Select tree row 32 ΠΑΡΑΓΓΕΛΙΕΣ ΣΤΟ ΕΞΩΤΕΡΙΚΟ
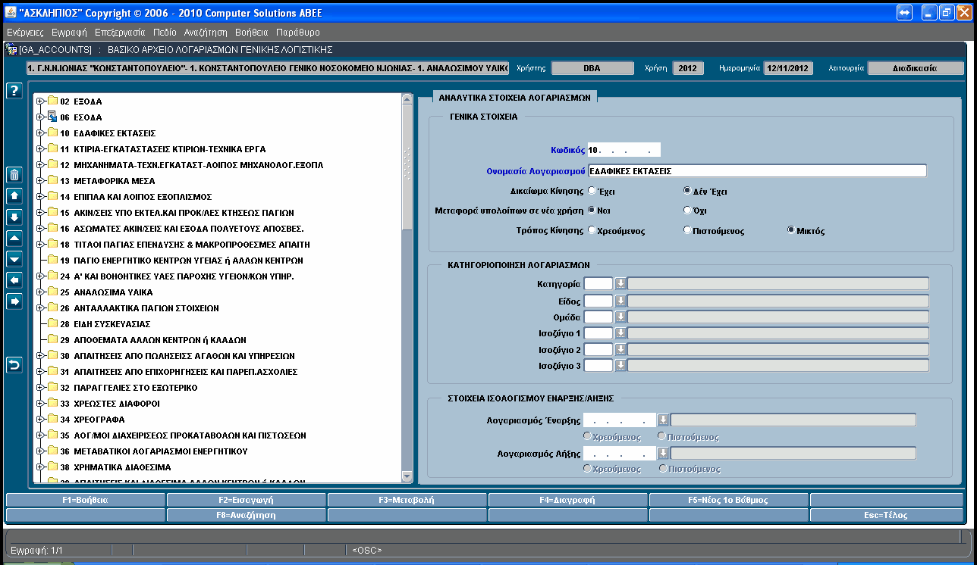Viewport: 977px width, 565px height. click(128, 387)
